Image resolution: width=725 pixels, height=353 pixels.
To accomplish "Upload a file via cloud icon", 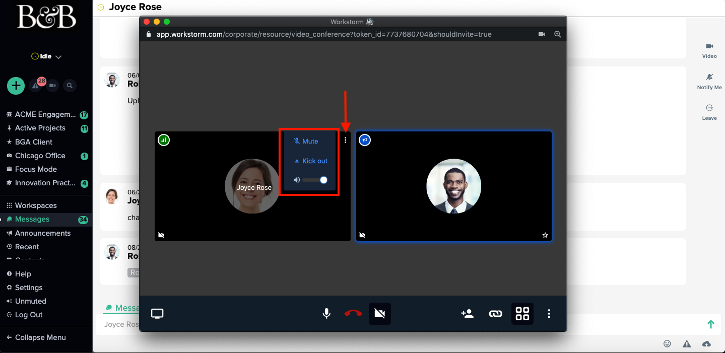I will (x=706, y=343).
